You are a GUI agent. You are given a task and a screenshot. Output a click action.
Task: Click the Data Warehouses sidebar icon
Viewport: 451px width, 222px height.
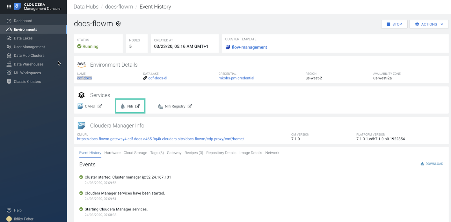[x=9, y=64]
